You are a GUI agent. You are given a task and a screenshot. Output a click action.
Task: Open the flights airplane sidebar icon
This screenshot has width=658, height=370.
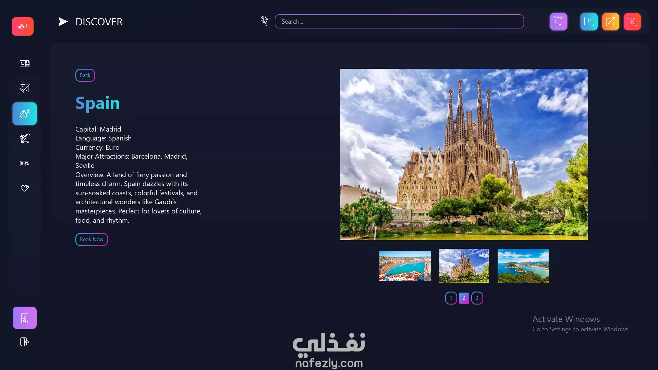click(24, 88)
